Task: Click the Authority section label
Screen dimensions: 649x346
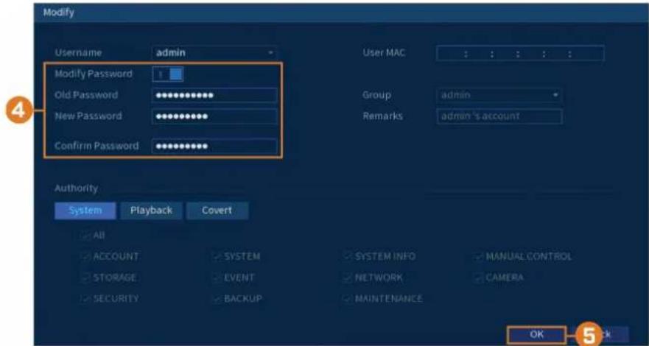Action: [76, 188]
